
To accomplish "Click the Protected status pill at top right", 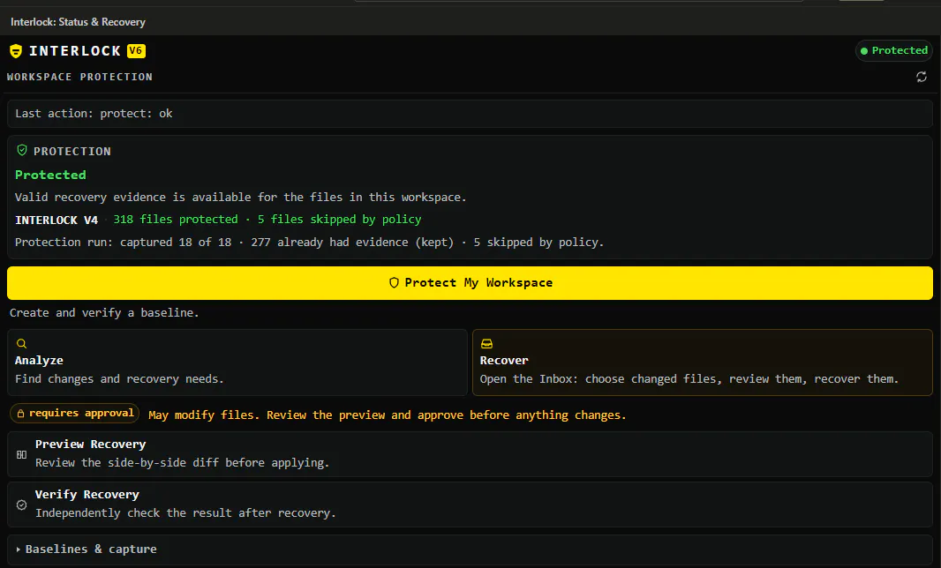I will 894,50.
